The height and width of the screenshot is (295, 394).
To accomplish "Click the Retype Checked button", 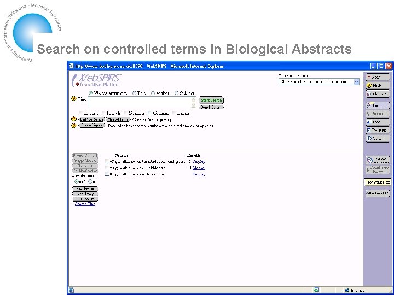I will click(x=85, y=161).
